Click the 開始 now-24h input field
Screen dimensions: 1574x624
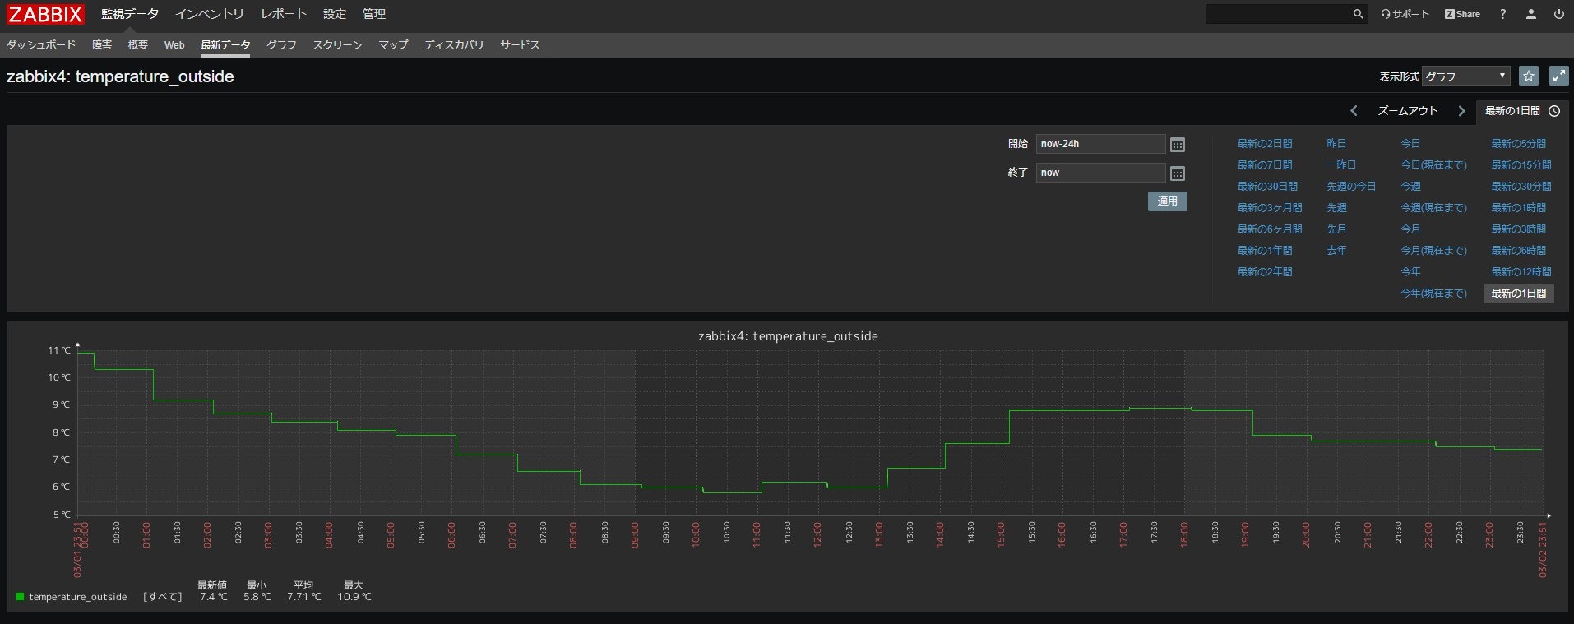[x=1100, y=144]
